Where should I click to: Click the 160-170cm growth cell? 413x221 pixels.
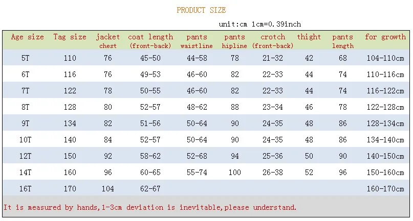point(385,188)
